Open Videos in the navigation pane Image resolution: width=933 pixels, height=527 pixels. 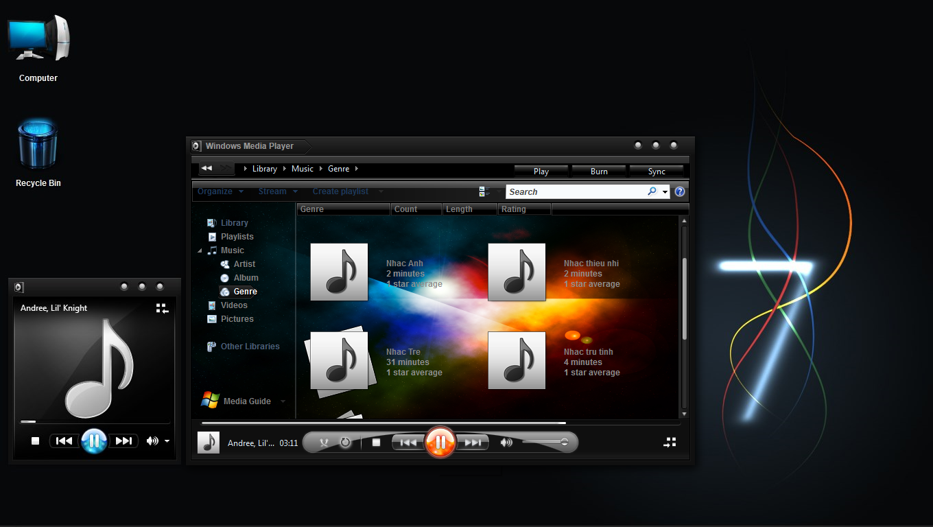click(227, 305)
